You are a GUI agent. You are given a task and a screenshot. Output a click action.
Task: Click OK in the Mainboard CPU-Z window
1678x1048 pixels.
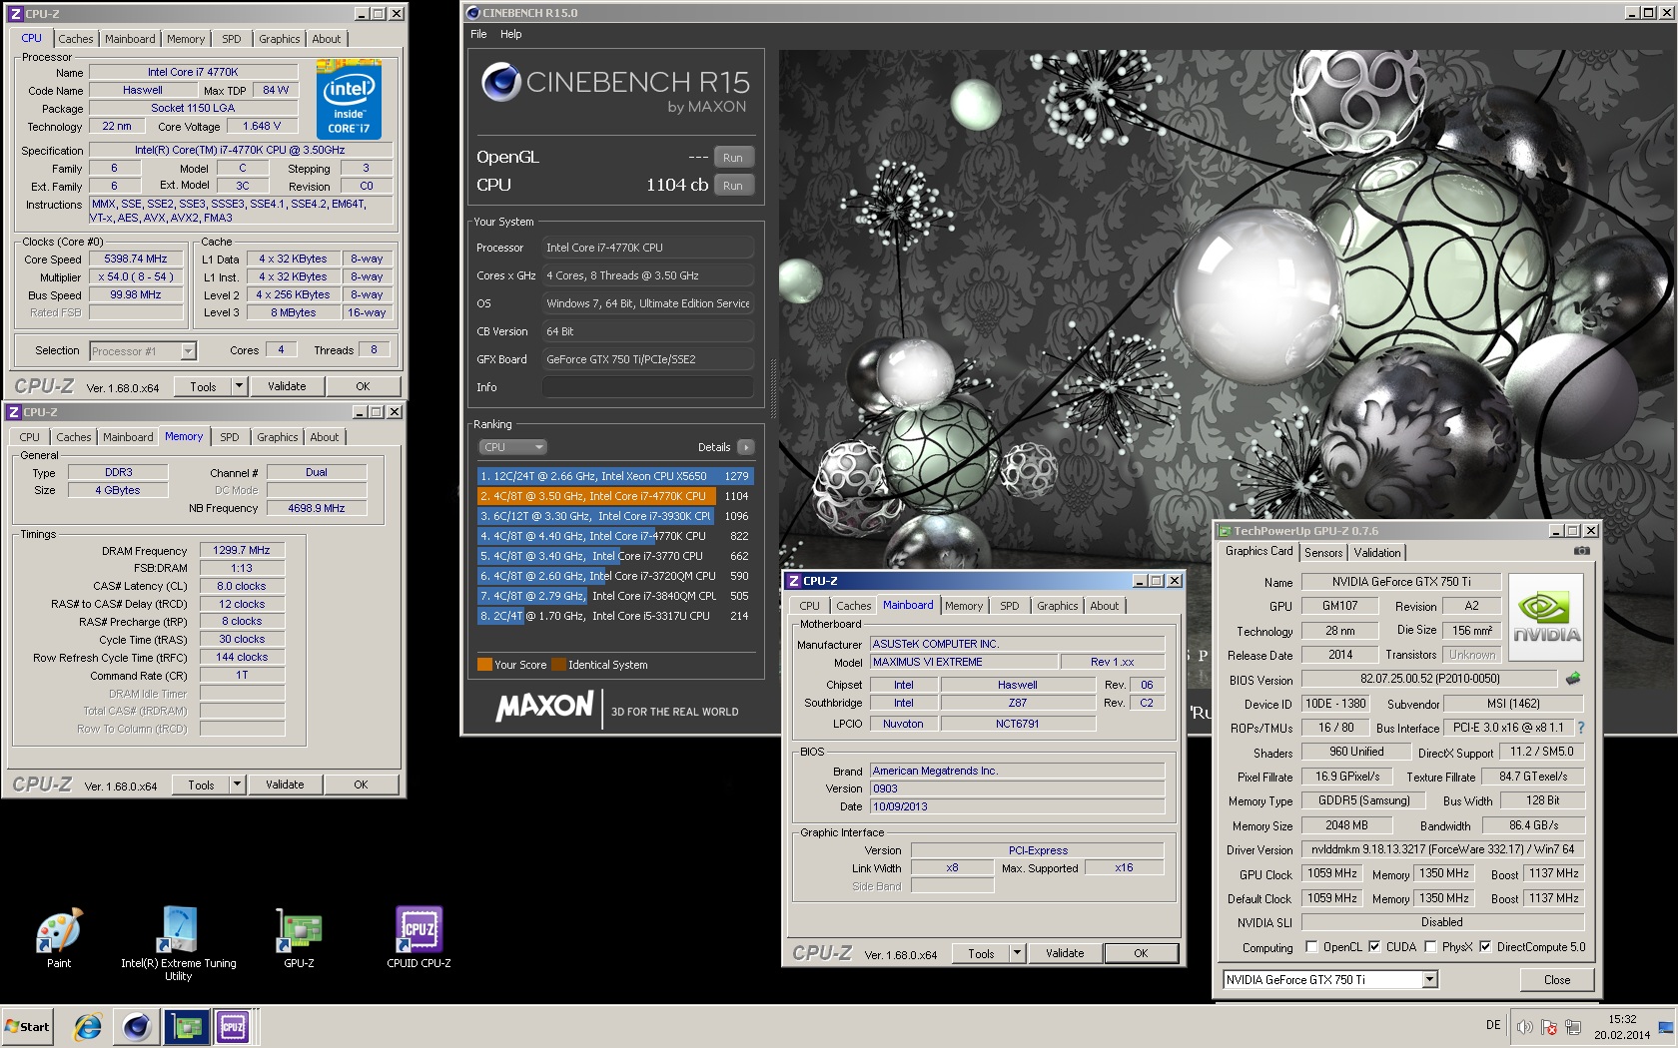pos(1141,953)
